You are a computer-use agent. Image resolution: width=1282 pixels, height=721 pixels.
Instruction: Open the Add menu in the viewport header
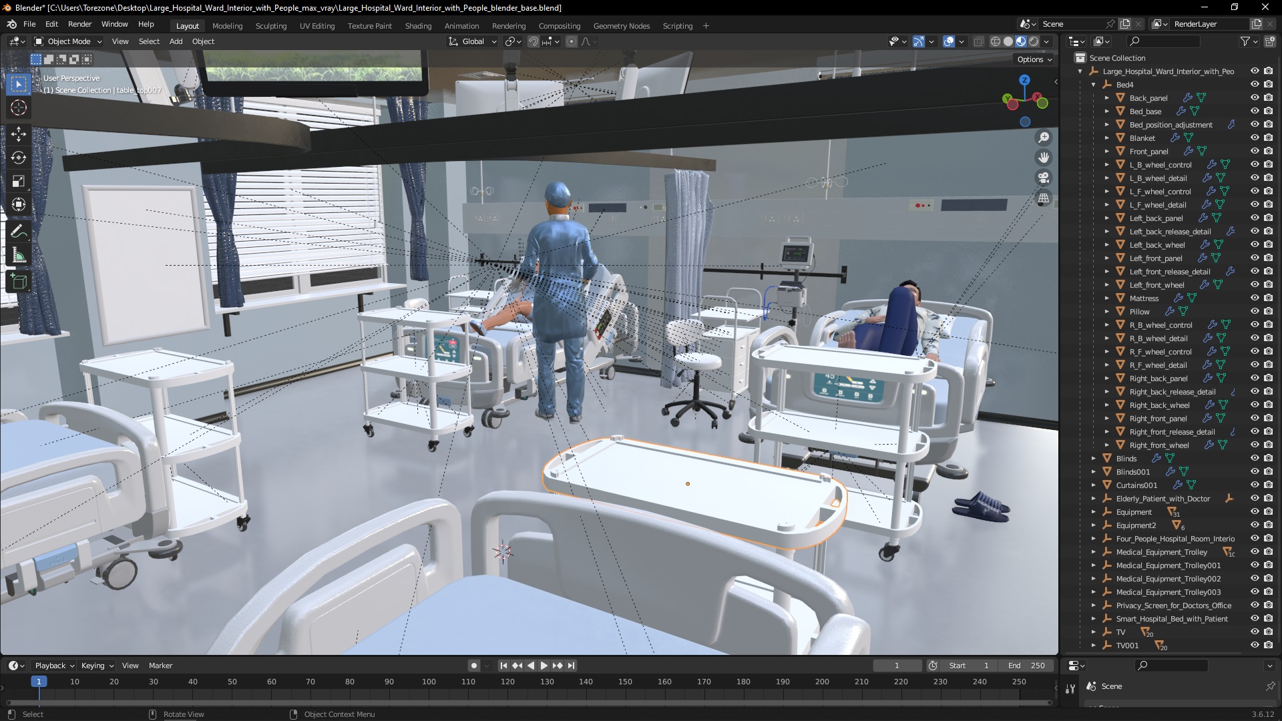coord(176,41)
